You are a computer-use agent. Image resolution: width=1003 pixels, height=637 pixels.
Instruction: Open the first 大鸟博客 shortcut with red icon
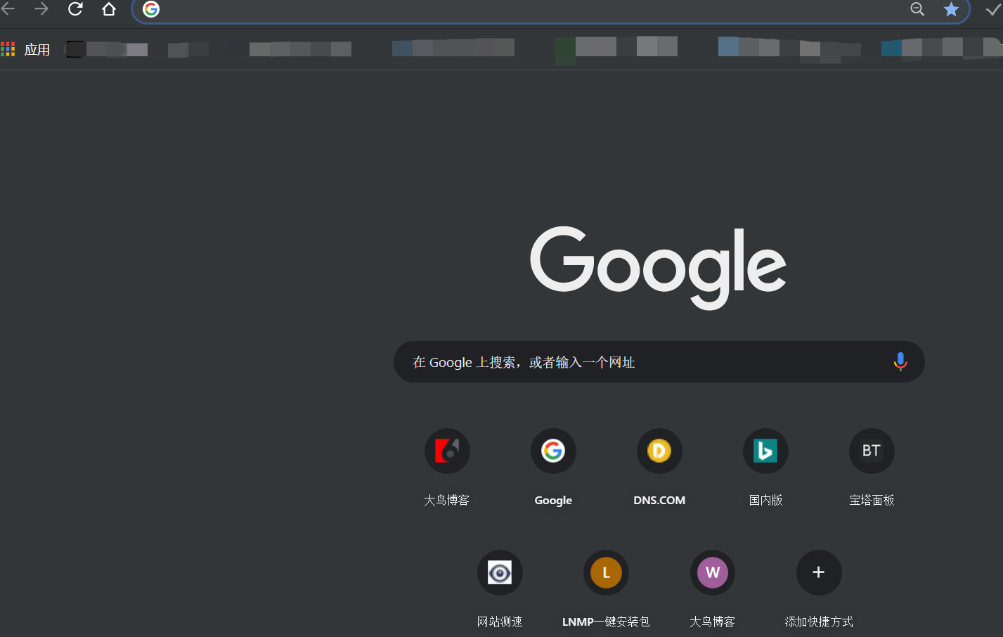(447, 451)
